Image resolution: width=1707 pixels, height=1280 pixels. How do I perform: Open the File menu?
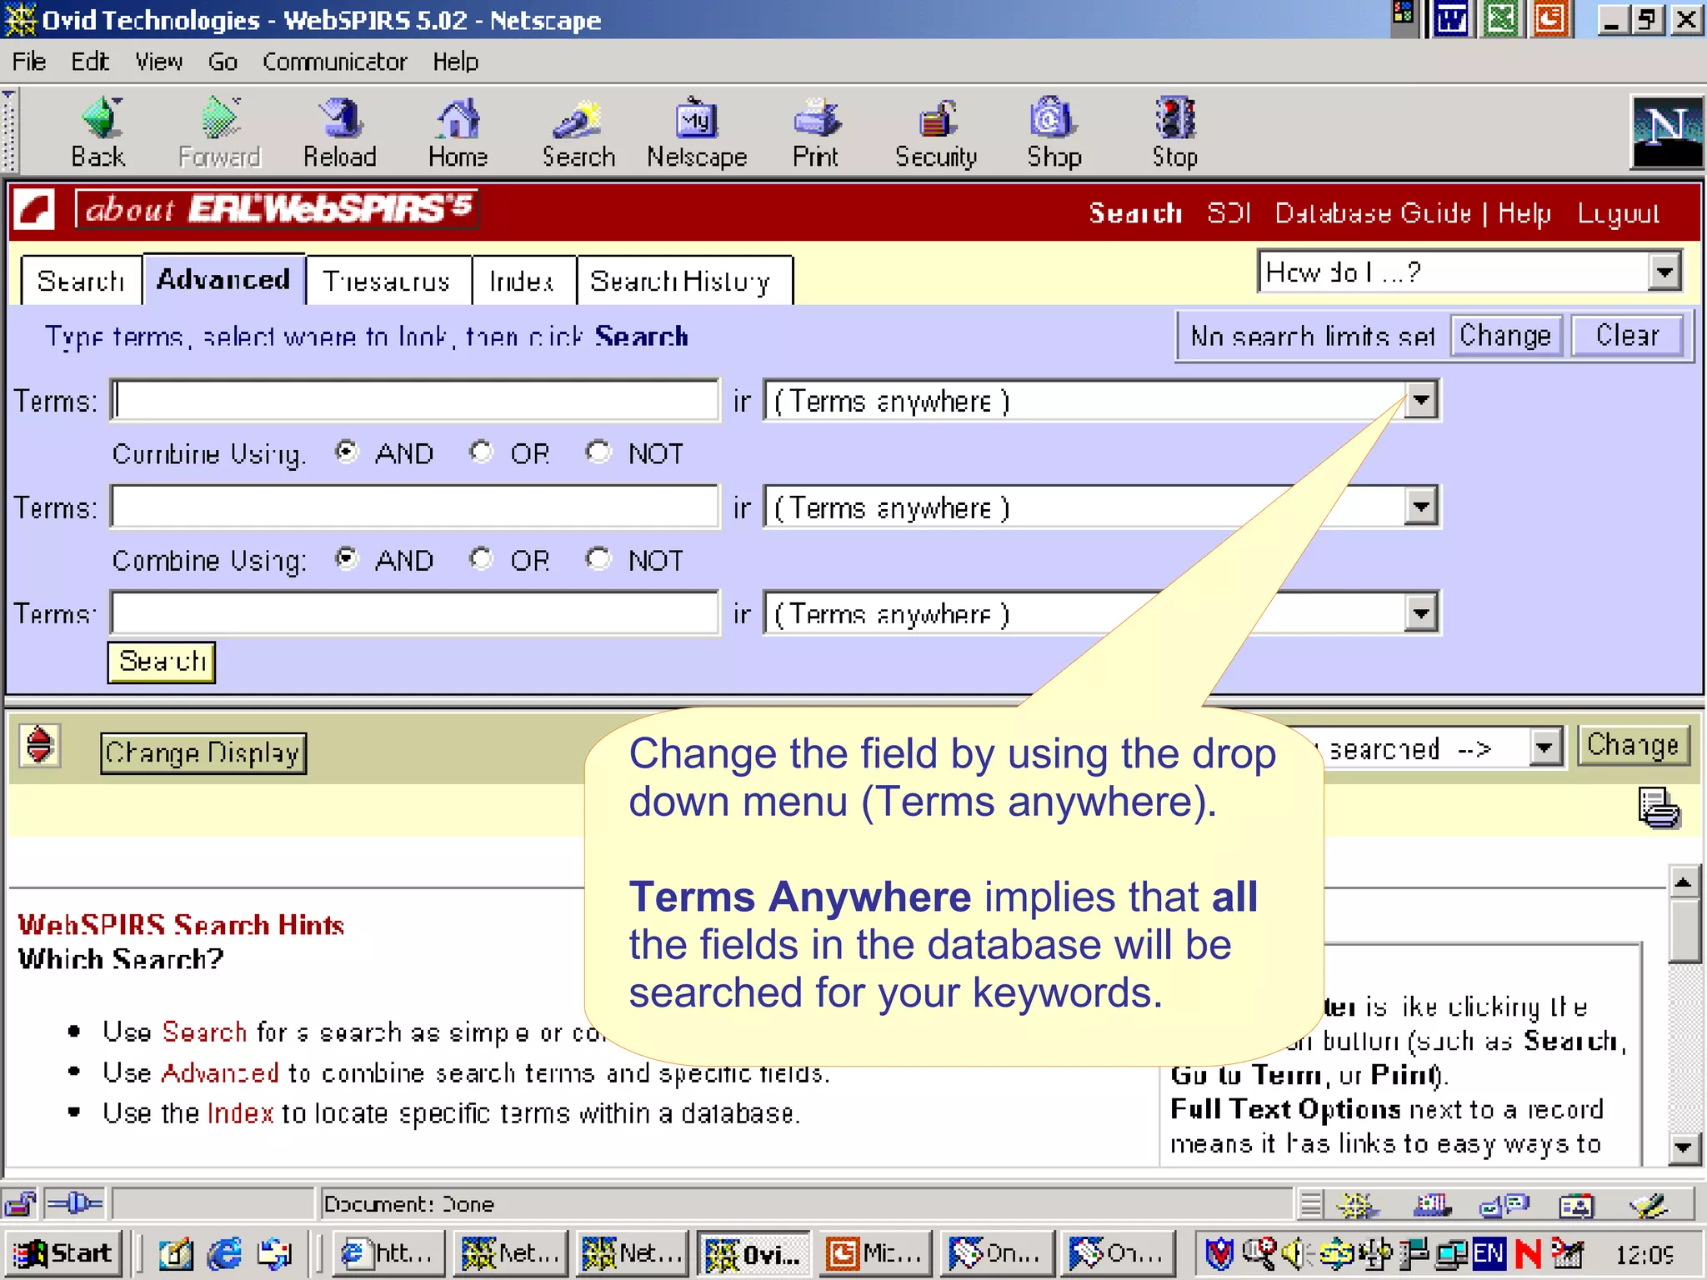29,62
